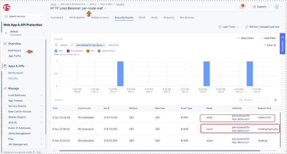
Task: Click the API legend color checkbox
Action: 88,50
